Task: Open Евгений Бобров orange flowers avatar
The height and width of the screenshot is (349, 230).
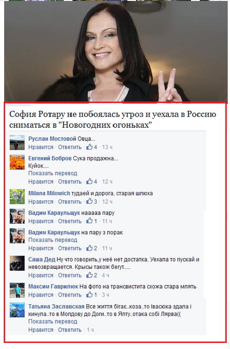Action: click(x=17, y=162)
